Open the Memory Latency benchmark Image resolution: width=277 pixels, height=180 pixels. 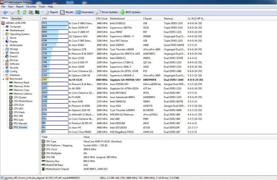[21, 94]
